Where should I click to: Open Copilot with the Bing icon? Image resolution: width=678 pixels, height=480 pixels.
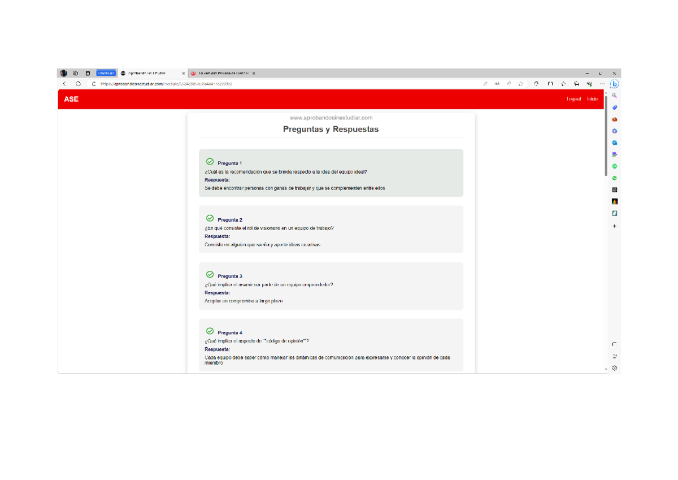point(614,84)
